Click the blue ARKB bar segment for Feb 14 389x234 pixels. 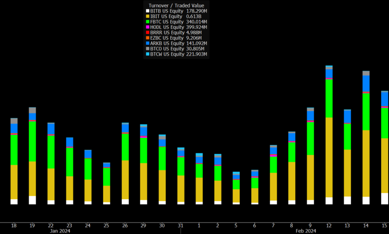pyautogui.click(x=366, y=83)
